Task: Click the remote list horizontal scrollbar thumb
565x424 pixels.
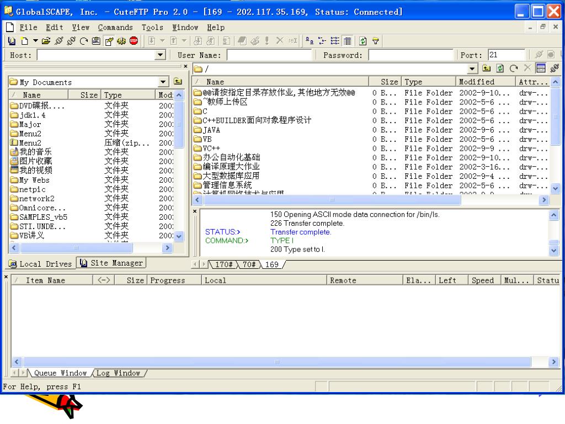Action: click(331, 200)
